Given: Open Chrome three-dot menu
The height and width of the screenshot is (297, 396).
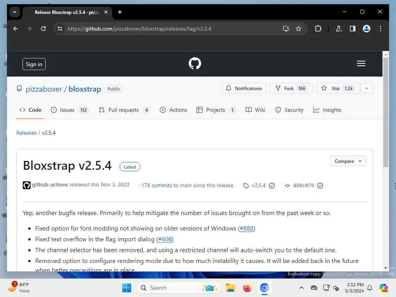Looking at the screenshot, I should [381, 29].
